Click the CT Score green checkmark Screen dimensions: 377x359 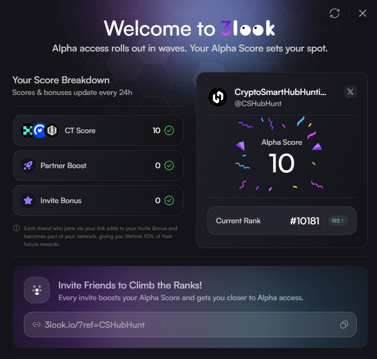169,130
